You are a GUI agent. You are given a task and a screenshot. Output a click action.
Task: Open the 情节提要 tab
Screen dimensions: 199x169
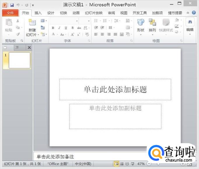[175, 13]
